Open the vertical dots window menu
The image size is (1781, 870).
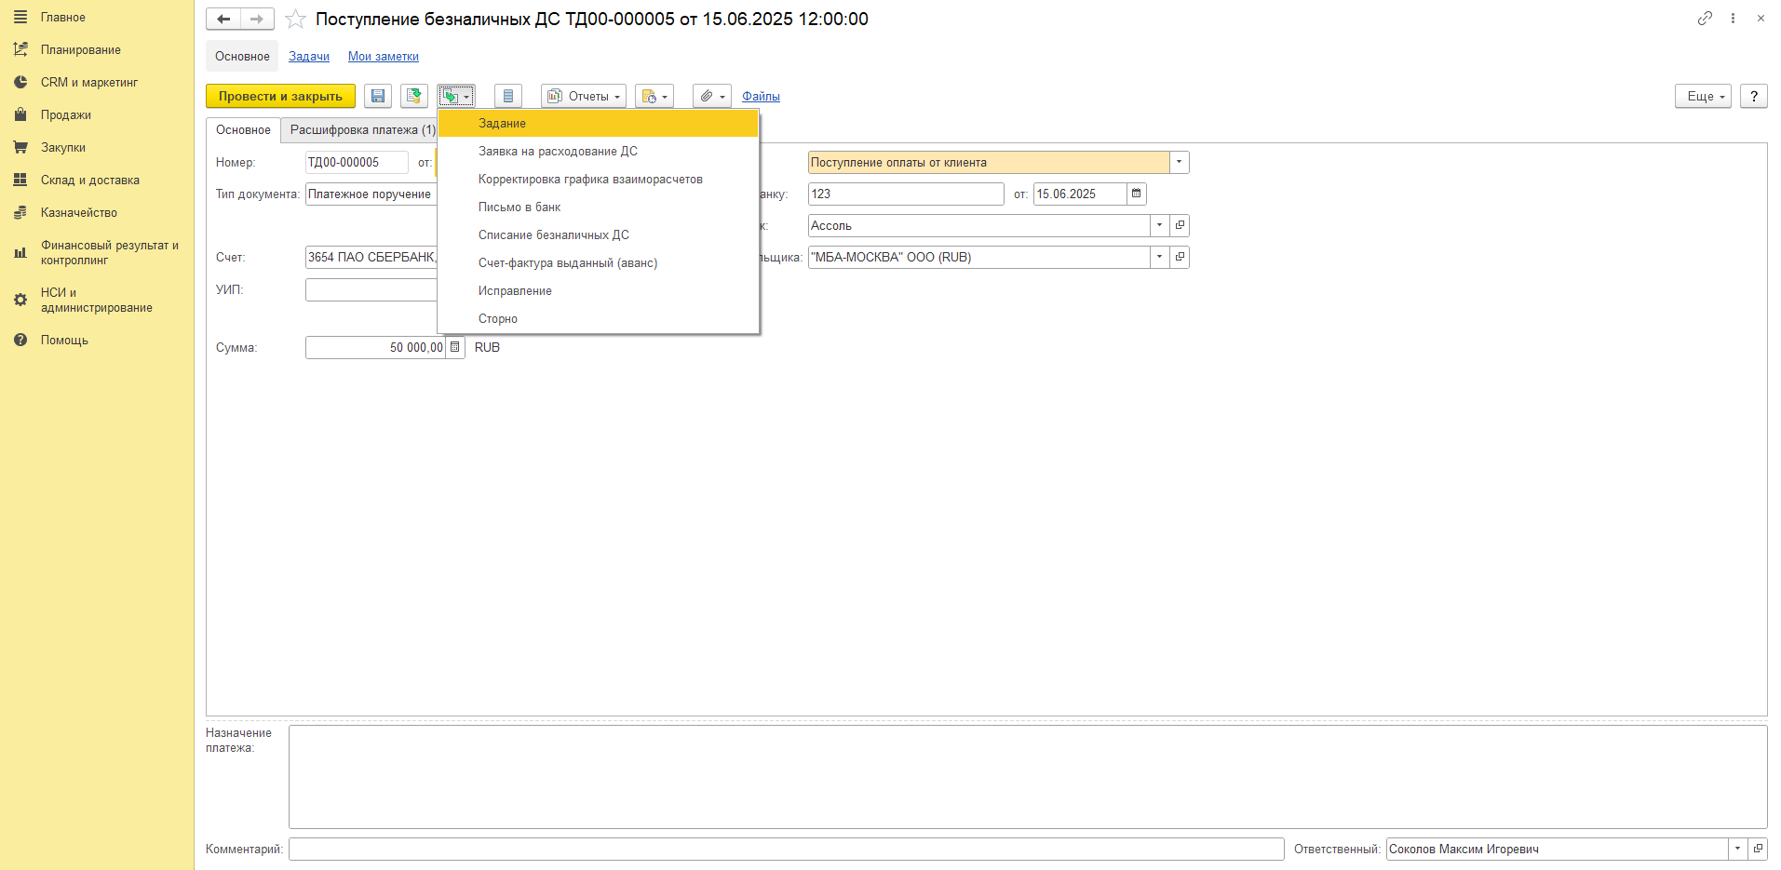[1733, 18]
